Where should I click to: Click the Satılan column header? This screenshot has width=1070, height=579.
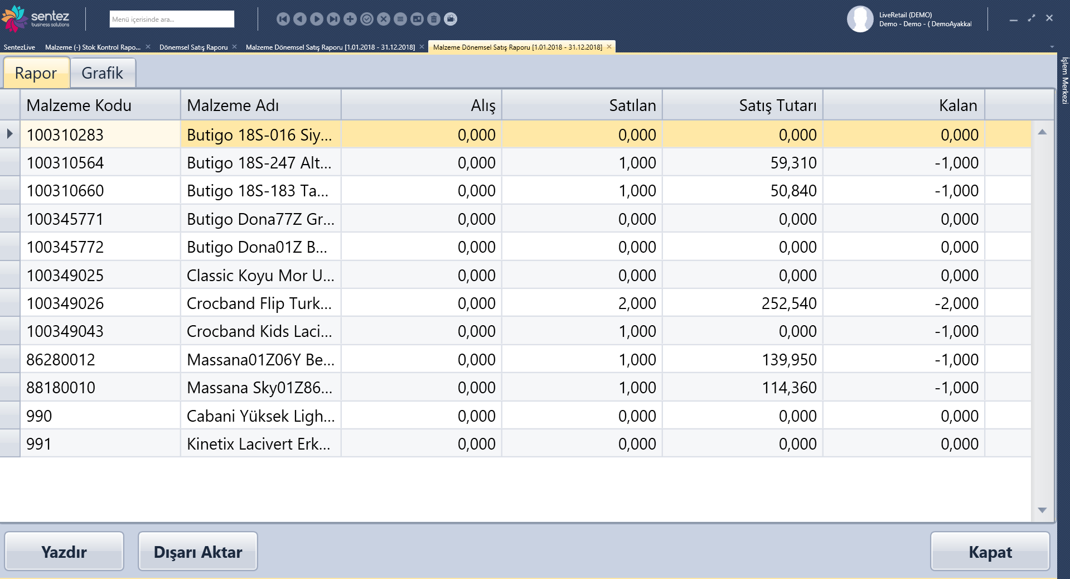(582, 105)
